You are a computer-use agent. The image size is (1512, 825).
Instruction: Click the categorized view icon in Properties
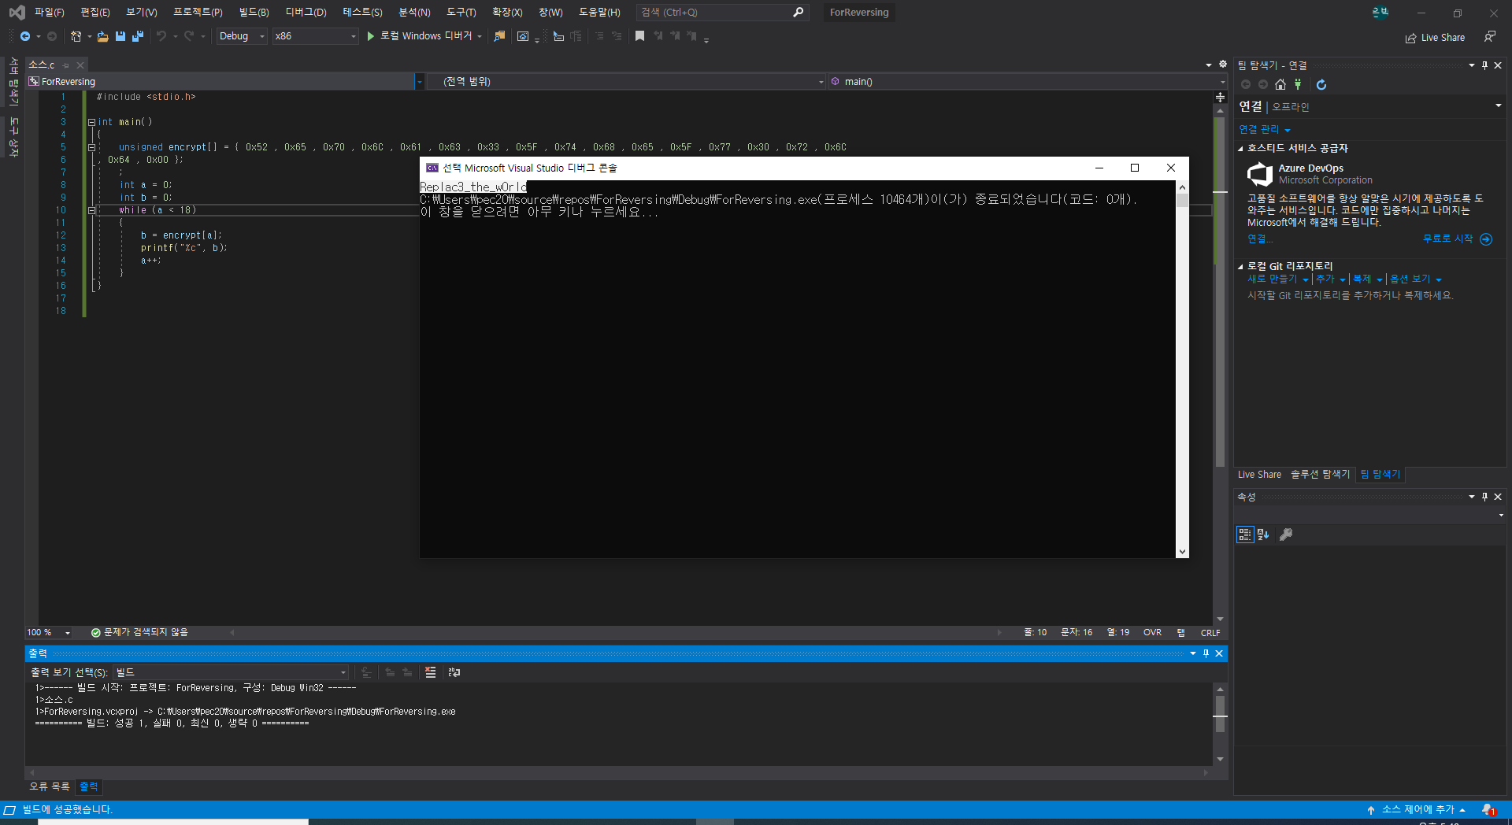coord(1245,535)
